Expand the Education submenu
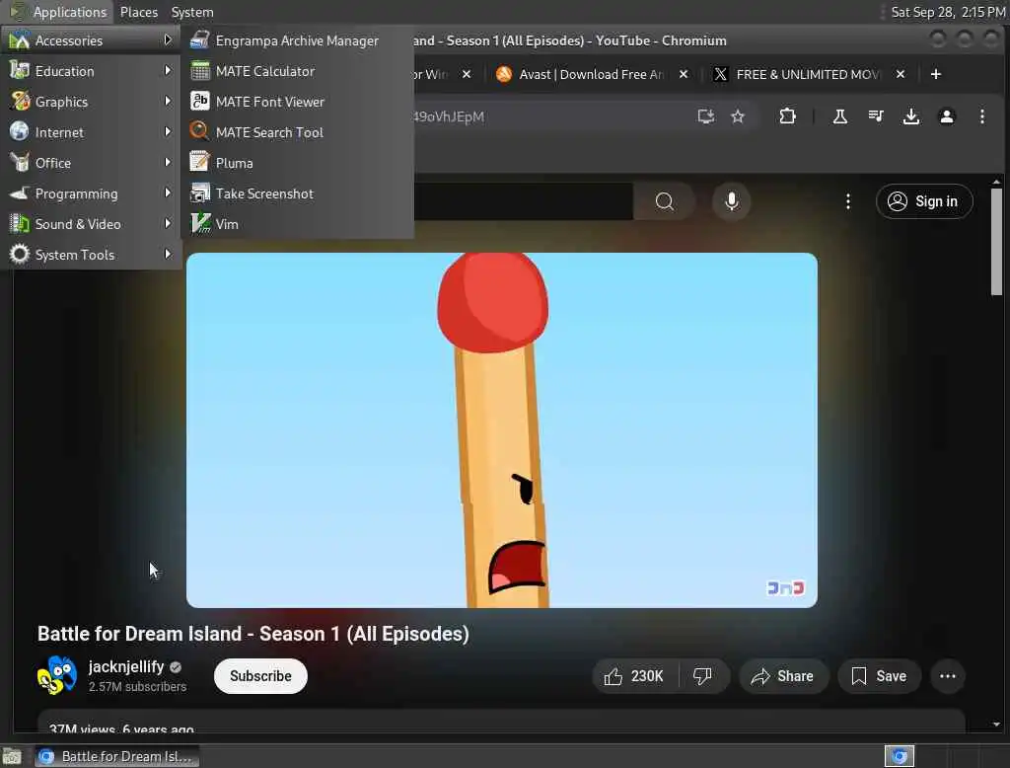This screenshot has width=1010, height=768. pyautogui.click(x=91, y=71)
